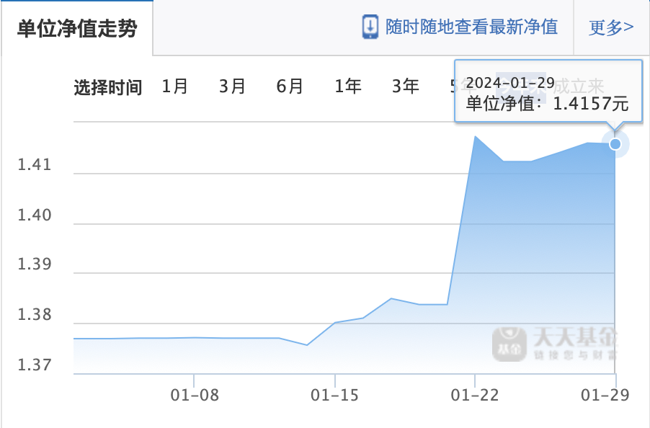Viewport: 650px width, 428px height.
Task: Select the 1年 time range
Action: coord(348,86)
